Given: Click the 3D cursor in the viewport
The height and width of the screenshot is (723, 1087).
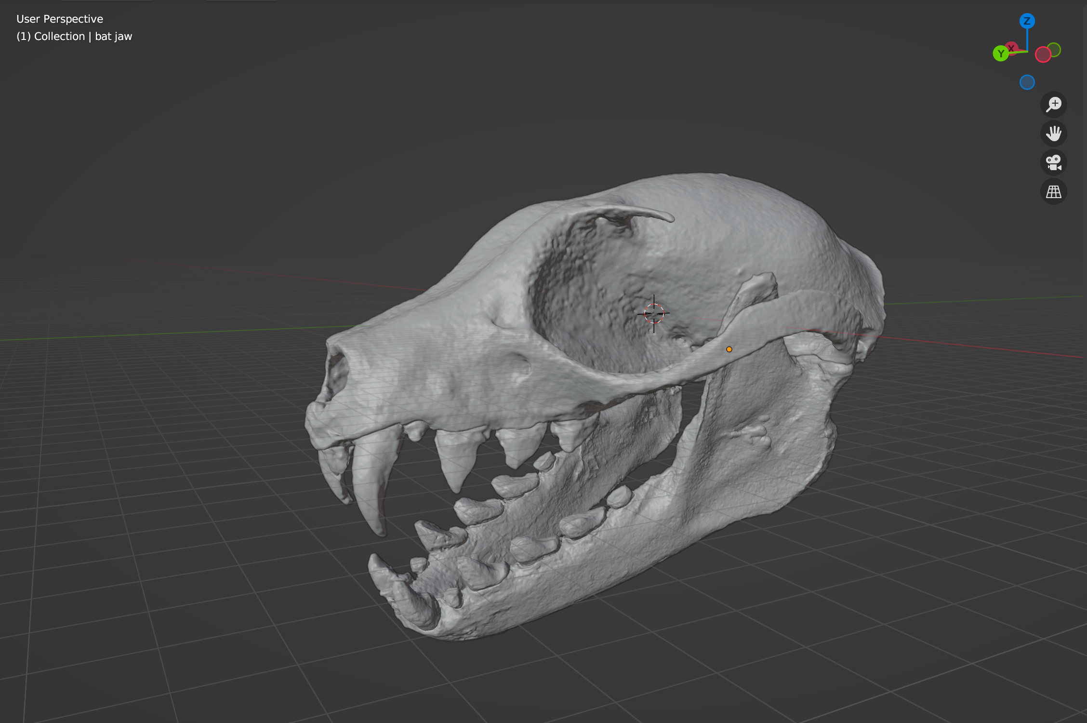Looking at the screenshot, I should [x=653, y=313].
